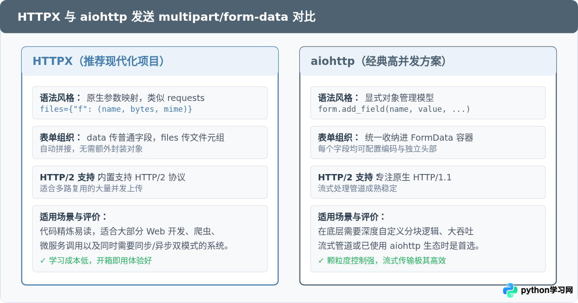Image resolution: width=578 pixels, height=303 pixels.
Task: Click '表单组织：' label in HTTPX card
Action: pos(61,138)
